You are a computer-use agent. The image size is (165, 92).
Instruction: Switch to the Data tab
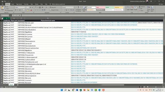[32, 4]
